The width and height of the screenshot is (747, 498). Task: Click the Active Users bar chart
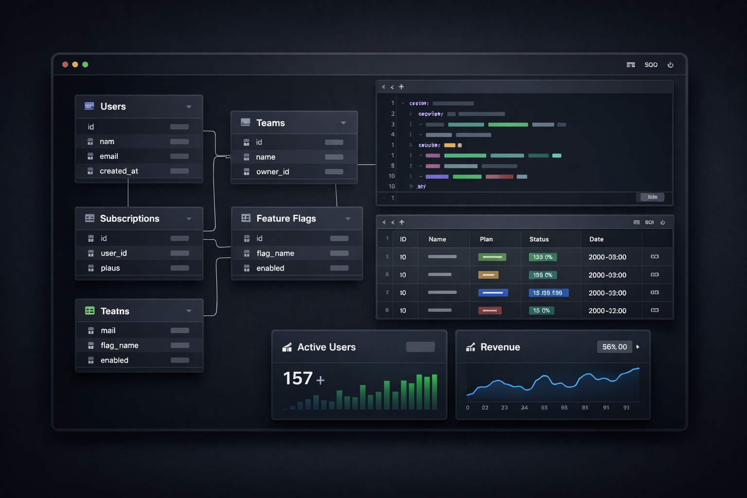[361, 391]
